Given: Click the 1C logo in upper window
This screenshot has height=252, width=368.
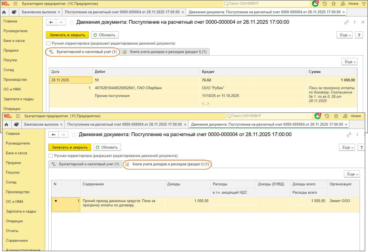Looking at the screenshot, I should coord(5,4).
